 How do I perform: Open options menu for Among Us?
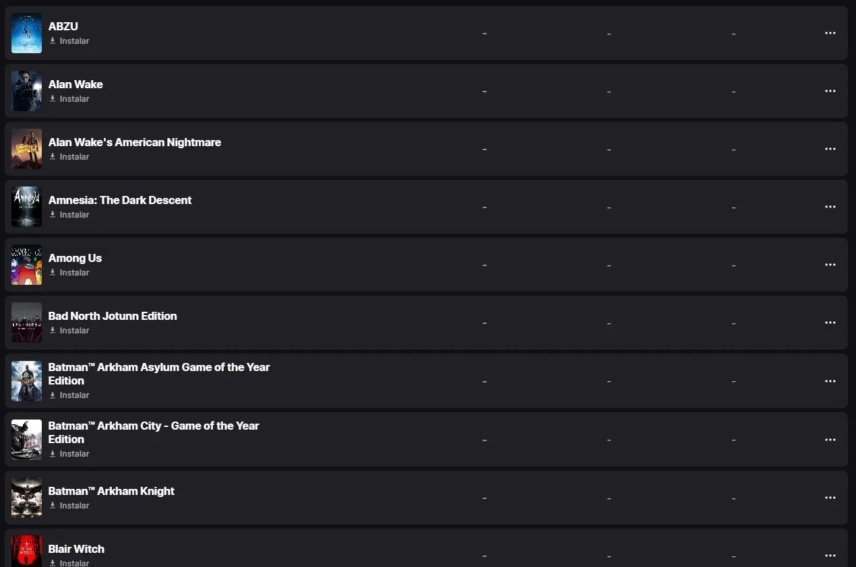tap(830, 265)
